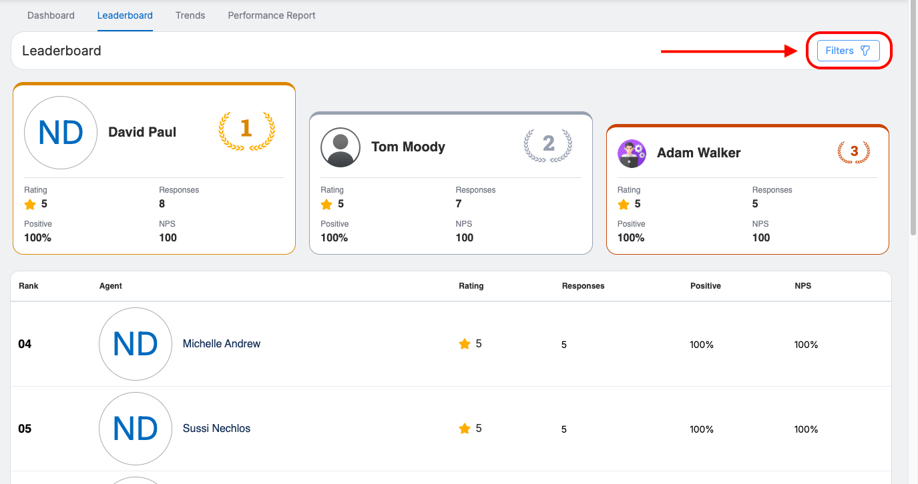Open Sussi Nechlos's agent profile link
918x484 pixels.
coord(216,429)
